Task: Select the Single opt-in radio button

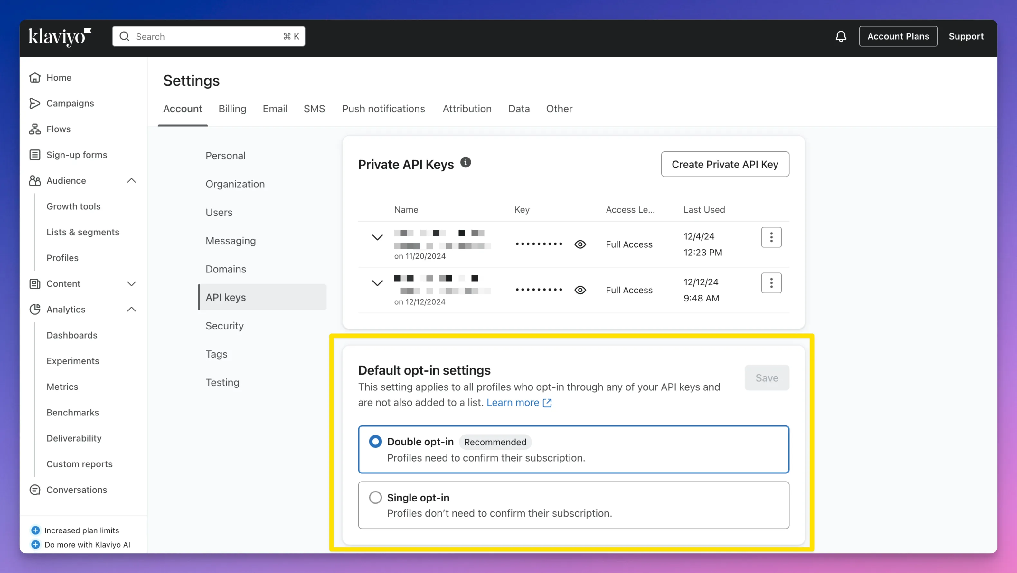Action: 375,497
